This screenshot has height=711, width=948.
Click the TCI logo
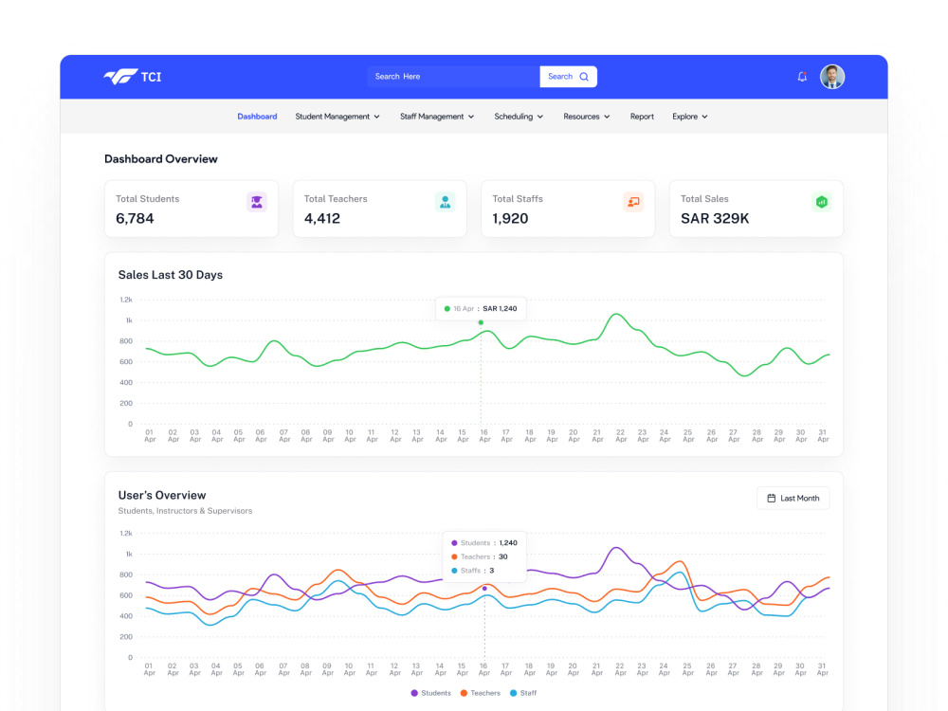click(x=133, y=77)
